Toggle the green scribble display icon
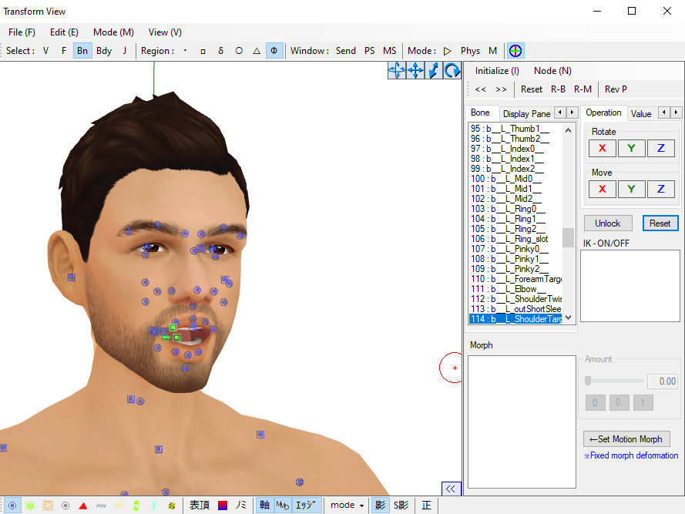 coord(30,506)
